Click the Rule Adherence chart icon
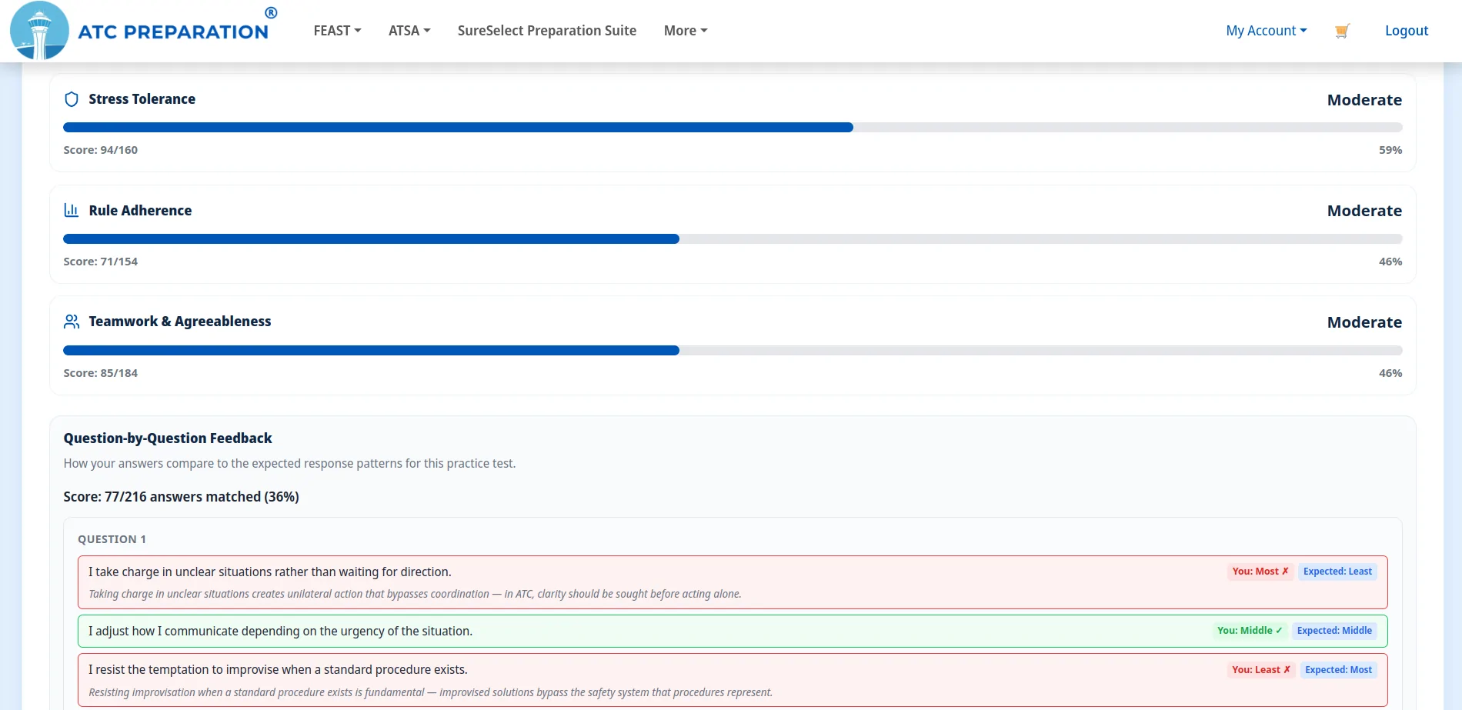The image size is (1462, 710). [72, 210]
